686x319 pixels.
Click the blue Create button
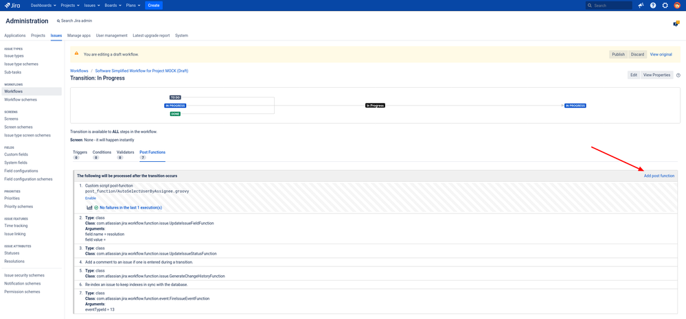[x=154, y=5]
